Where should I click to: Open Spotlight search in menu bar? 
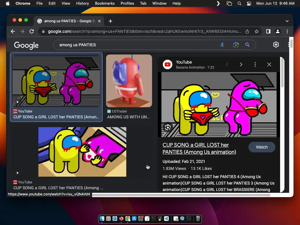pos(239,3)
